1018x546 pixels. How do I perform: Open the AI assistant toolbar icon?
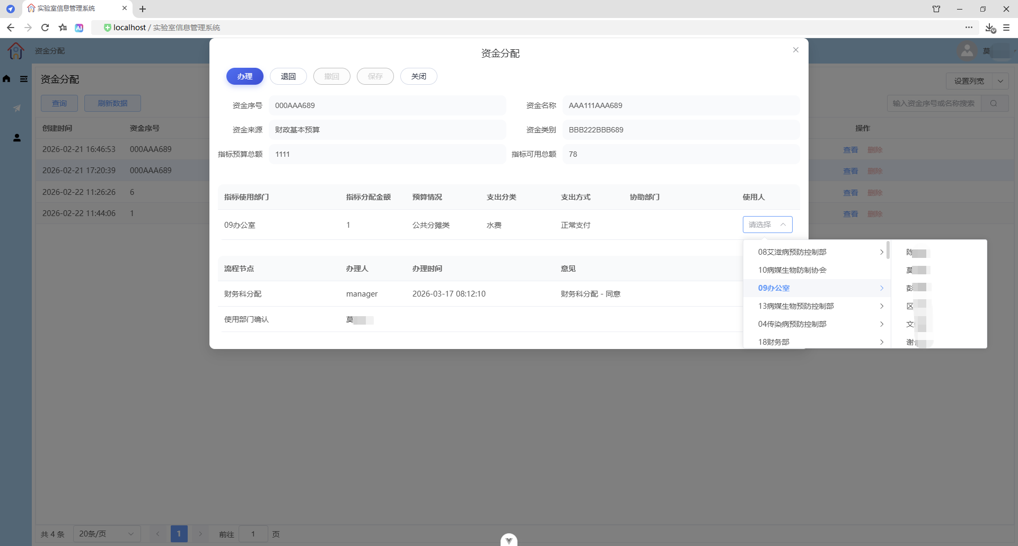click(79, 28)
